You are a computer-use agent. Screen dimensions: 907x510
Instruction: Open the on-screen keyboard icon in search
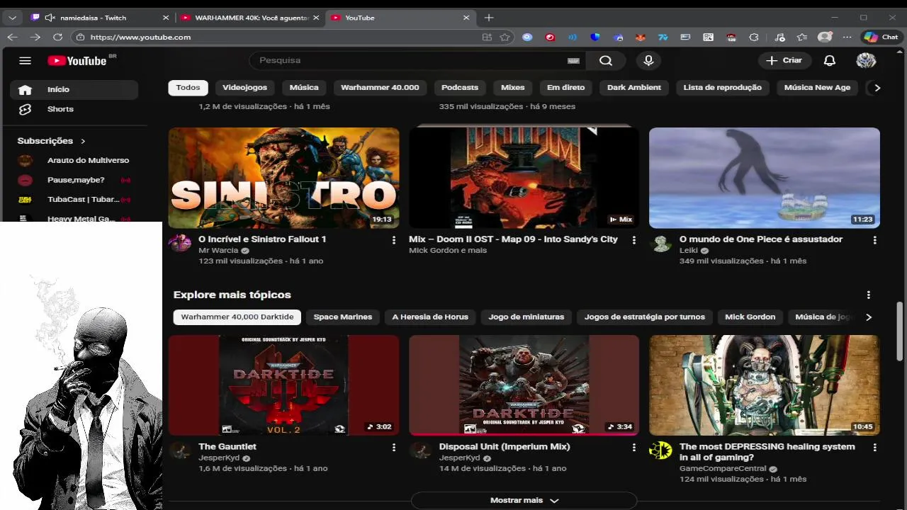click(x=573, y=61)
